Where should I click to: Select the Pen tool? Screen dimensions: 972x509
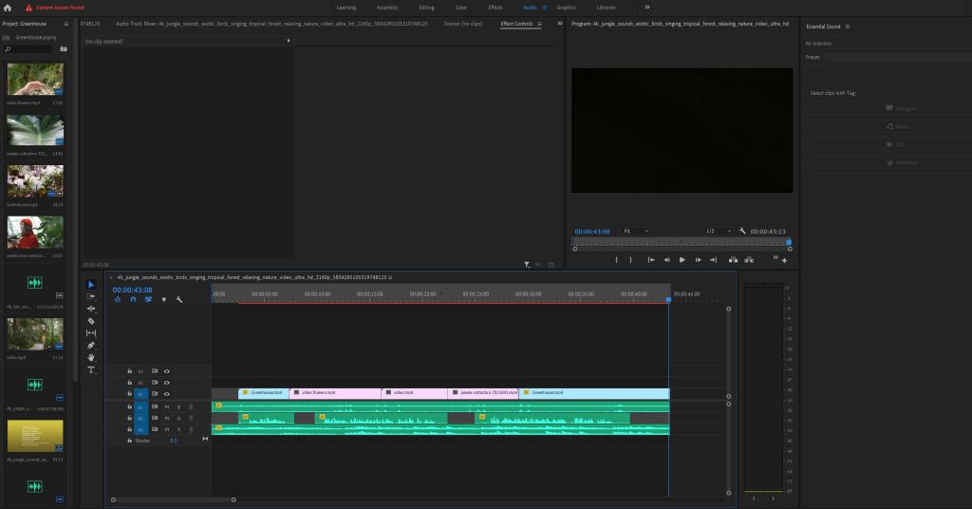coord(91,346)
